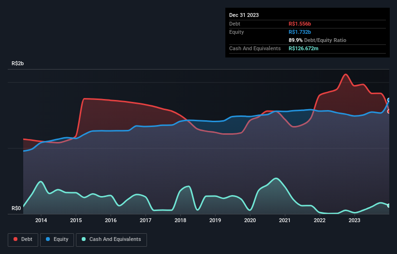Toggle the Cash And Equivalents legend button
Viewport: 397px width, 254px height.
pos(111,240)
